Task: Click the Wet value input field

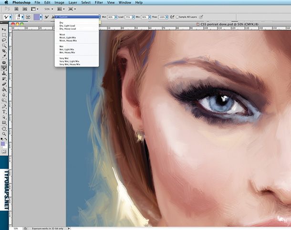Action: pos(111,17)
